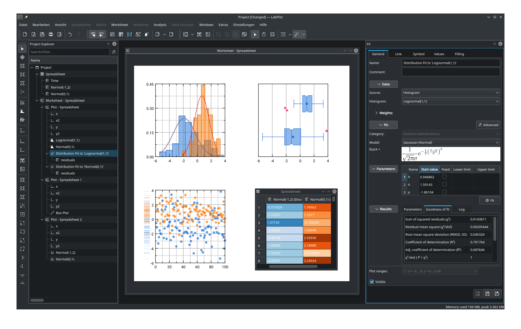
Task: Open the Model dropdown in Fit panel
Action: pyautogui.click(x=451, y=142)
